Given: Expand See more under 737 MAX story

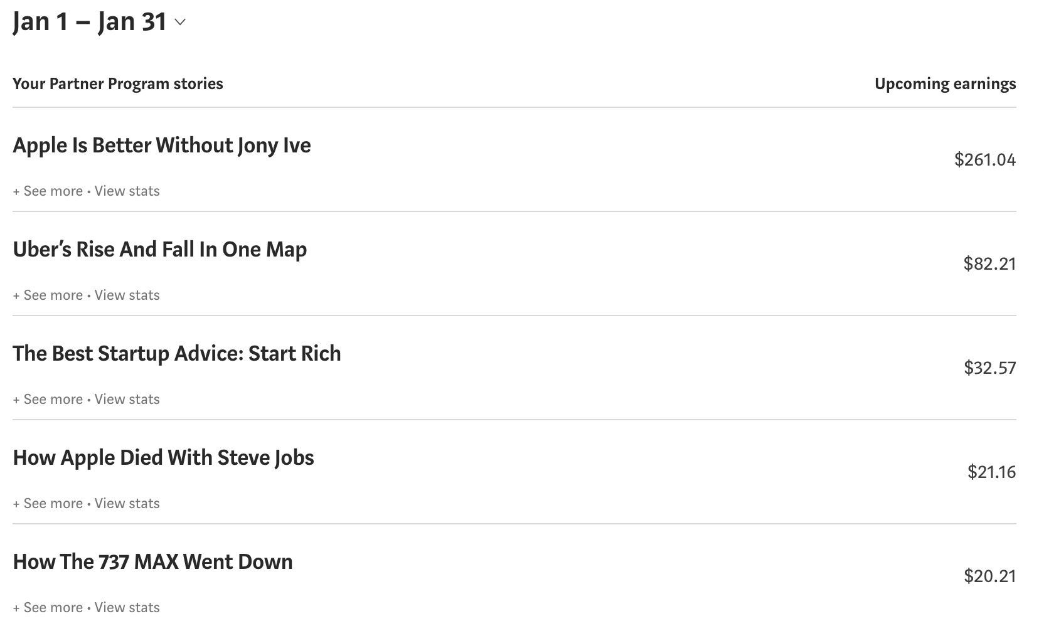Looking at the screenshot, I should pyautogui.click(x=48, y=608).
